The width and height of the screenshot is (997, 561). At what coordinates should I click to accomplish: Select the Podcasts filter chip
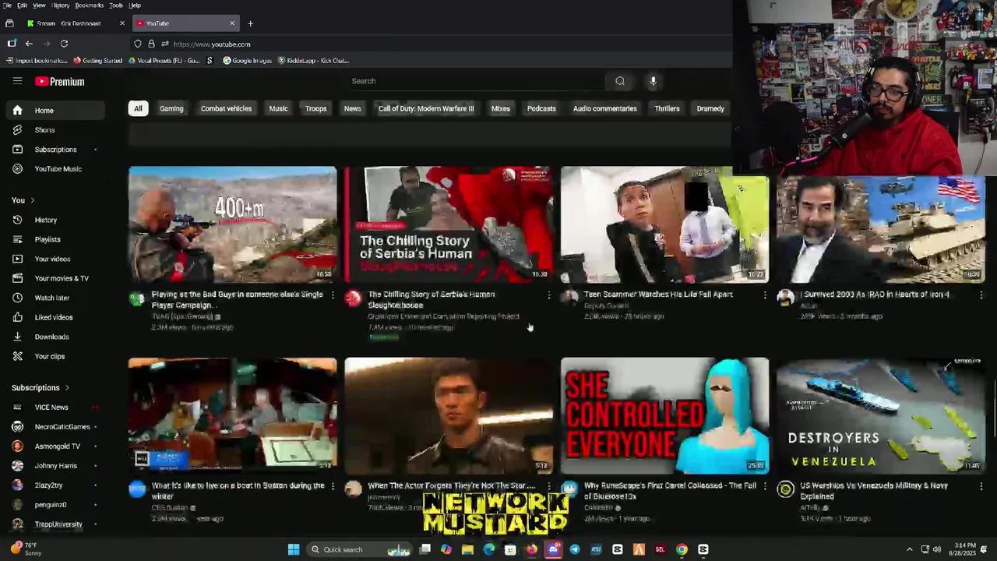coord(541,108)
